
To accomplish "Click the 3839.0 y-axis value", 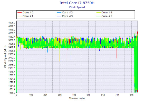I will tap(12, 40).
